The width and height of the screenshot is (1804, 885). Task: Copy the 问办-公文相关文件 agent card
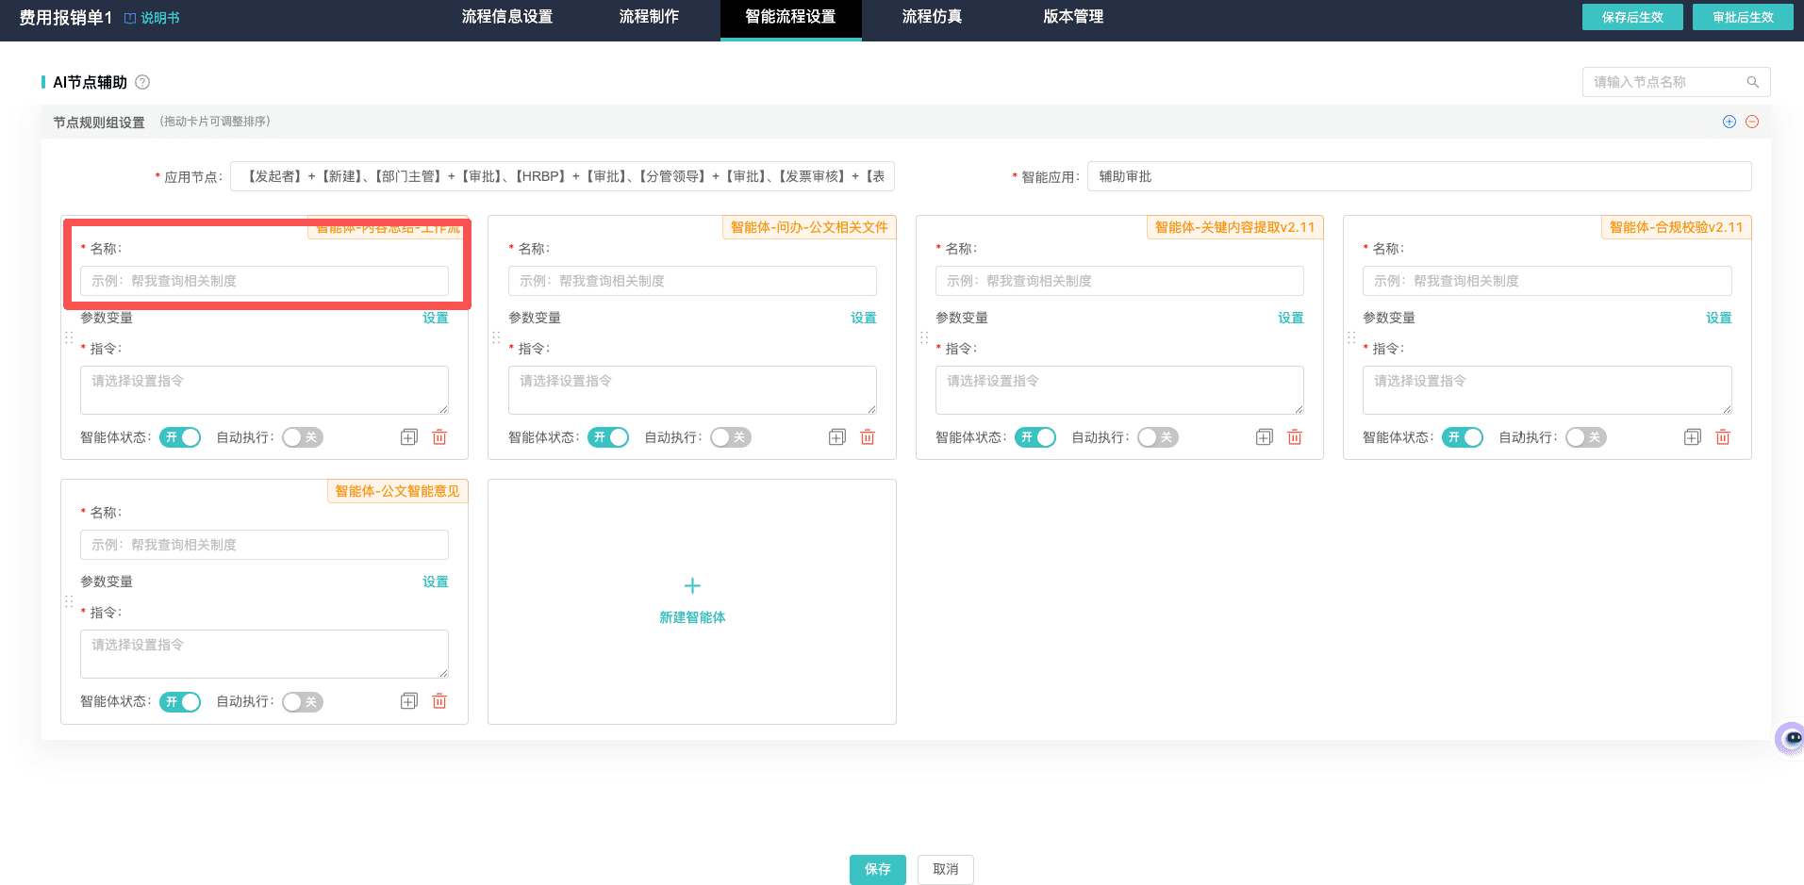[837, 437]
